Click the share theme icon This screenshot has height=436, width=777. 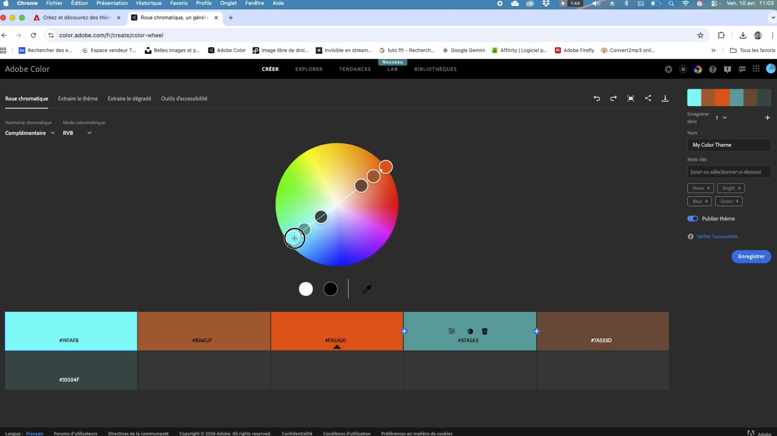click(648, 98)
